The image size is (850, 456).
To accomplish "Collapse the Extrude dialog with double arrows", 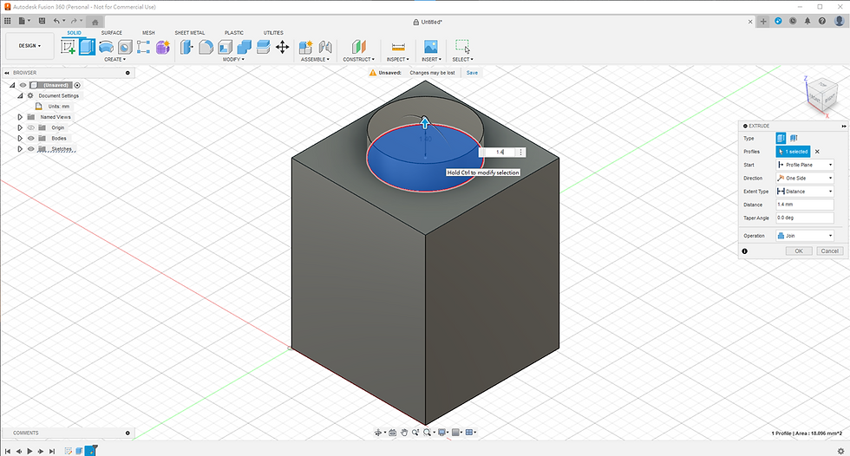I will click(x=843, y=126).
